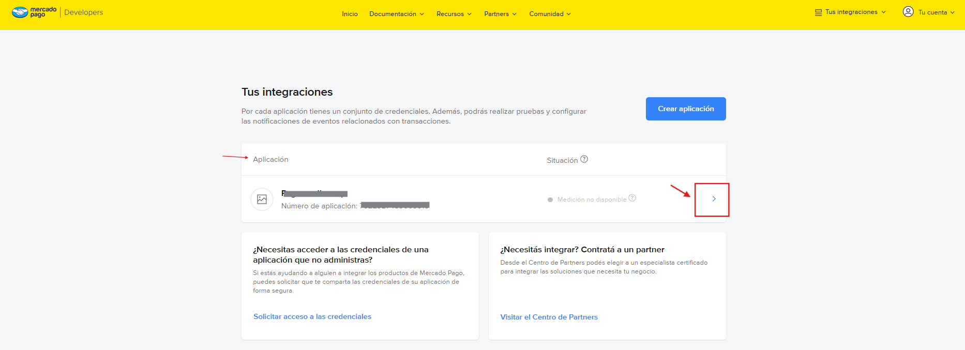Expand the Comunidad dropdown
This screenshot has width=965, height=350.
550,14
